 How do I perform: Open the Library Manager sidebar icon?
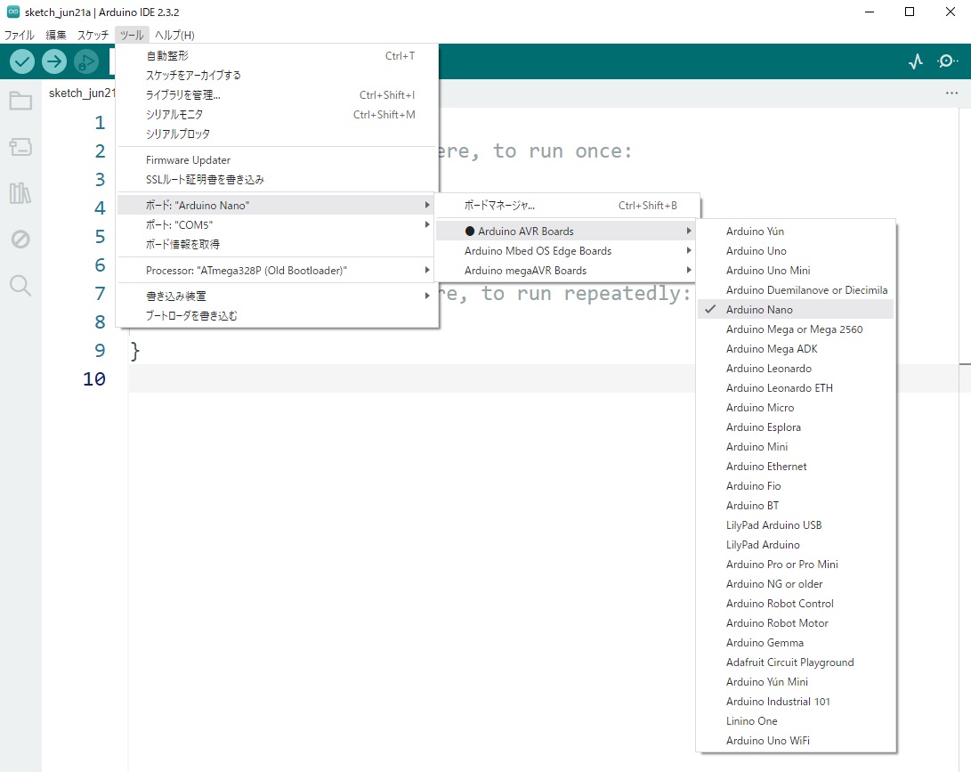point(20,193)
